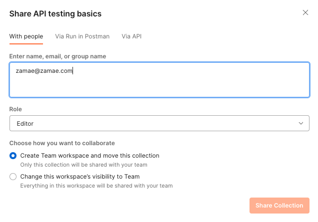Click the typed zamae@zamae.com email text
318x222 pixels.
(44, 71)
